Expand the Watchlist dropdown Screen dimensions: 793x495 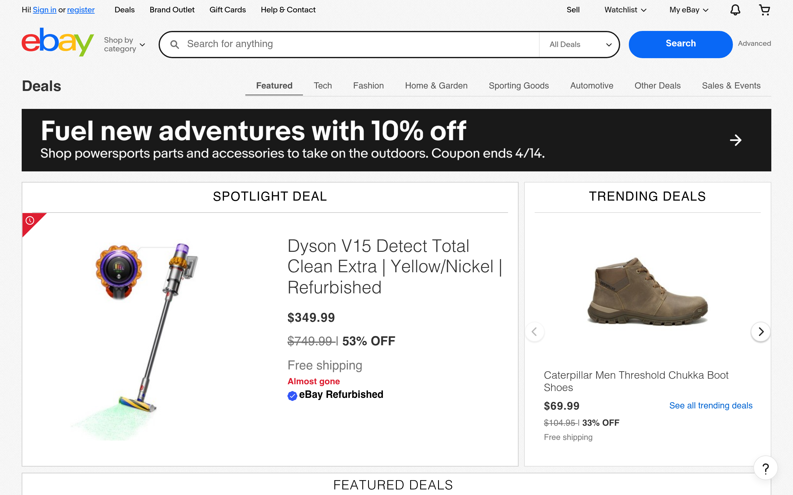[625, 10]
